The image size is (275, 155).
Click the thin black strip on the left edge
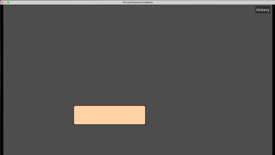[x=1, y=80]
